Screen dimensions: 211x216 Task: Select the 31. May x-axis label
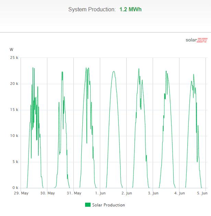click(73, 193)
